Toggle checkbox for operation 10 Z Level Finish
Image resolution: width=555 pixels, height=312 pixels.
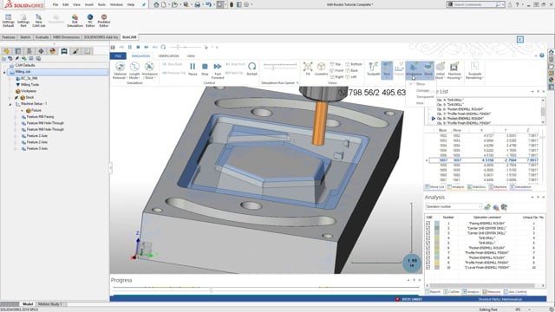[x=428, y=268]
